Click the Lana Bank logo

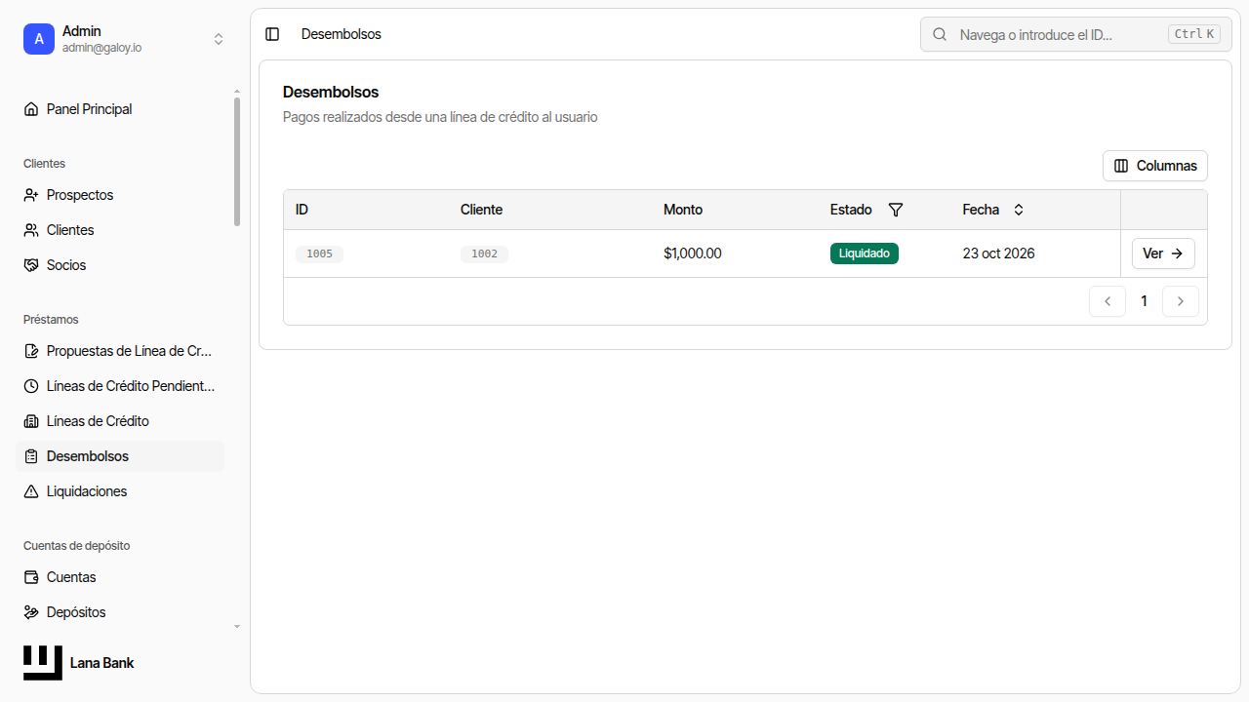(43, 663)
